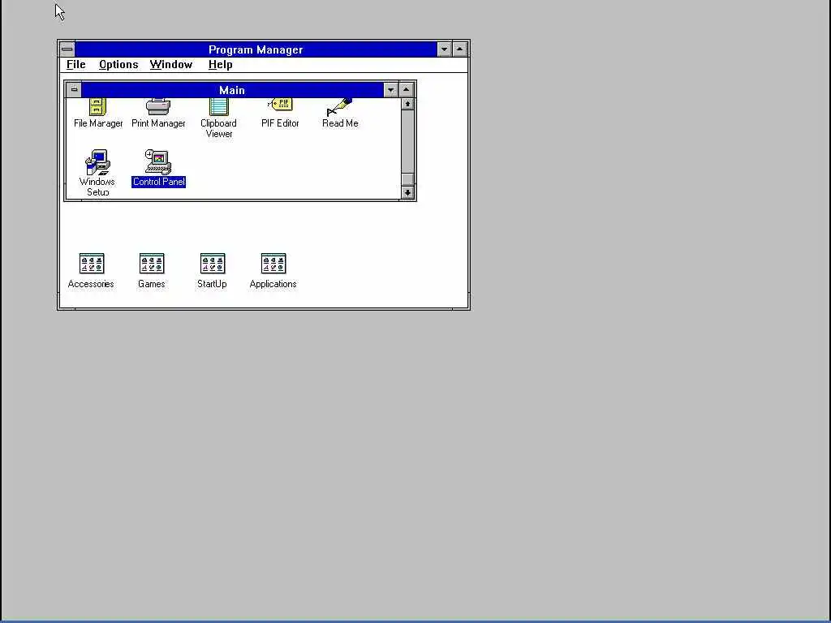Click Main window's scroll down arrow
The height and width of the screenshot is (623, 831).
coord(407,193)
